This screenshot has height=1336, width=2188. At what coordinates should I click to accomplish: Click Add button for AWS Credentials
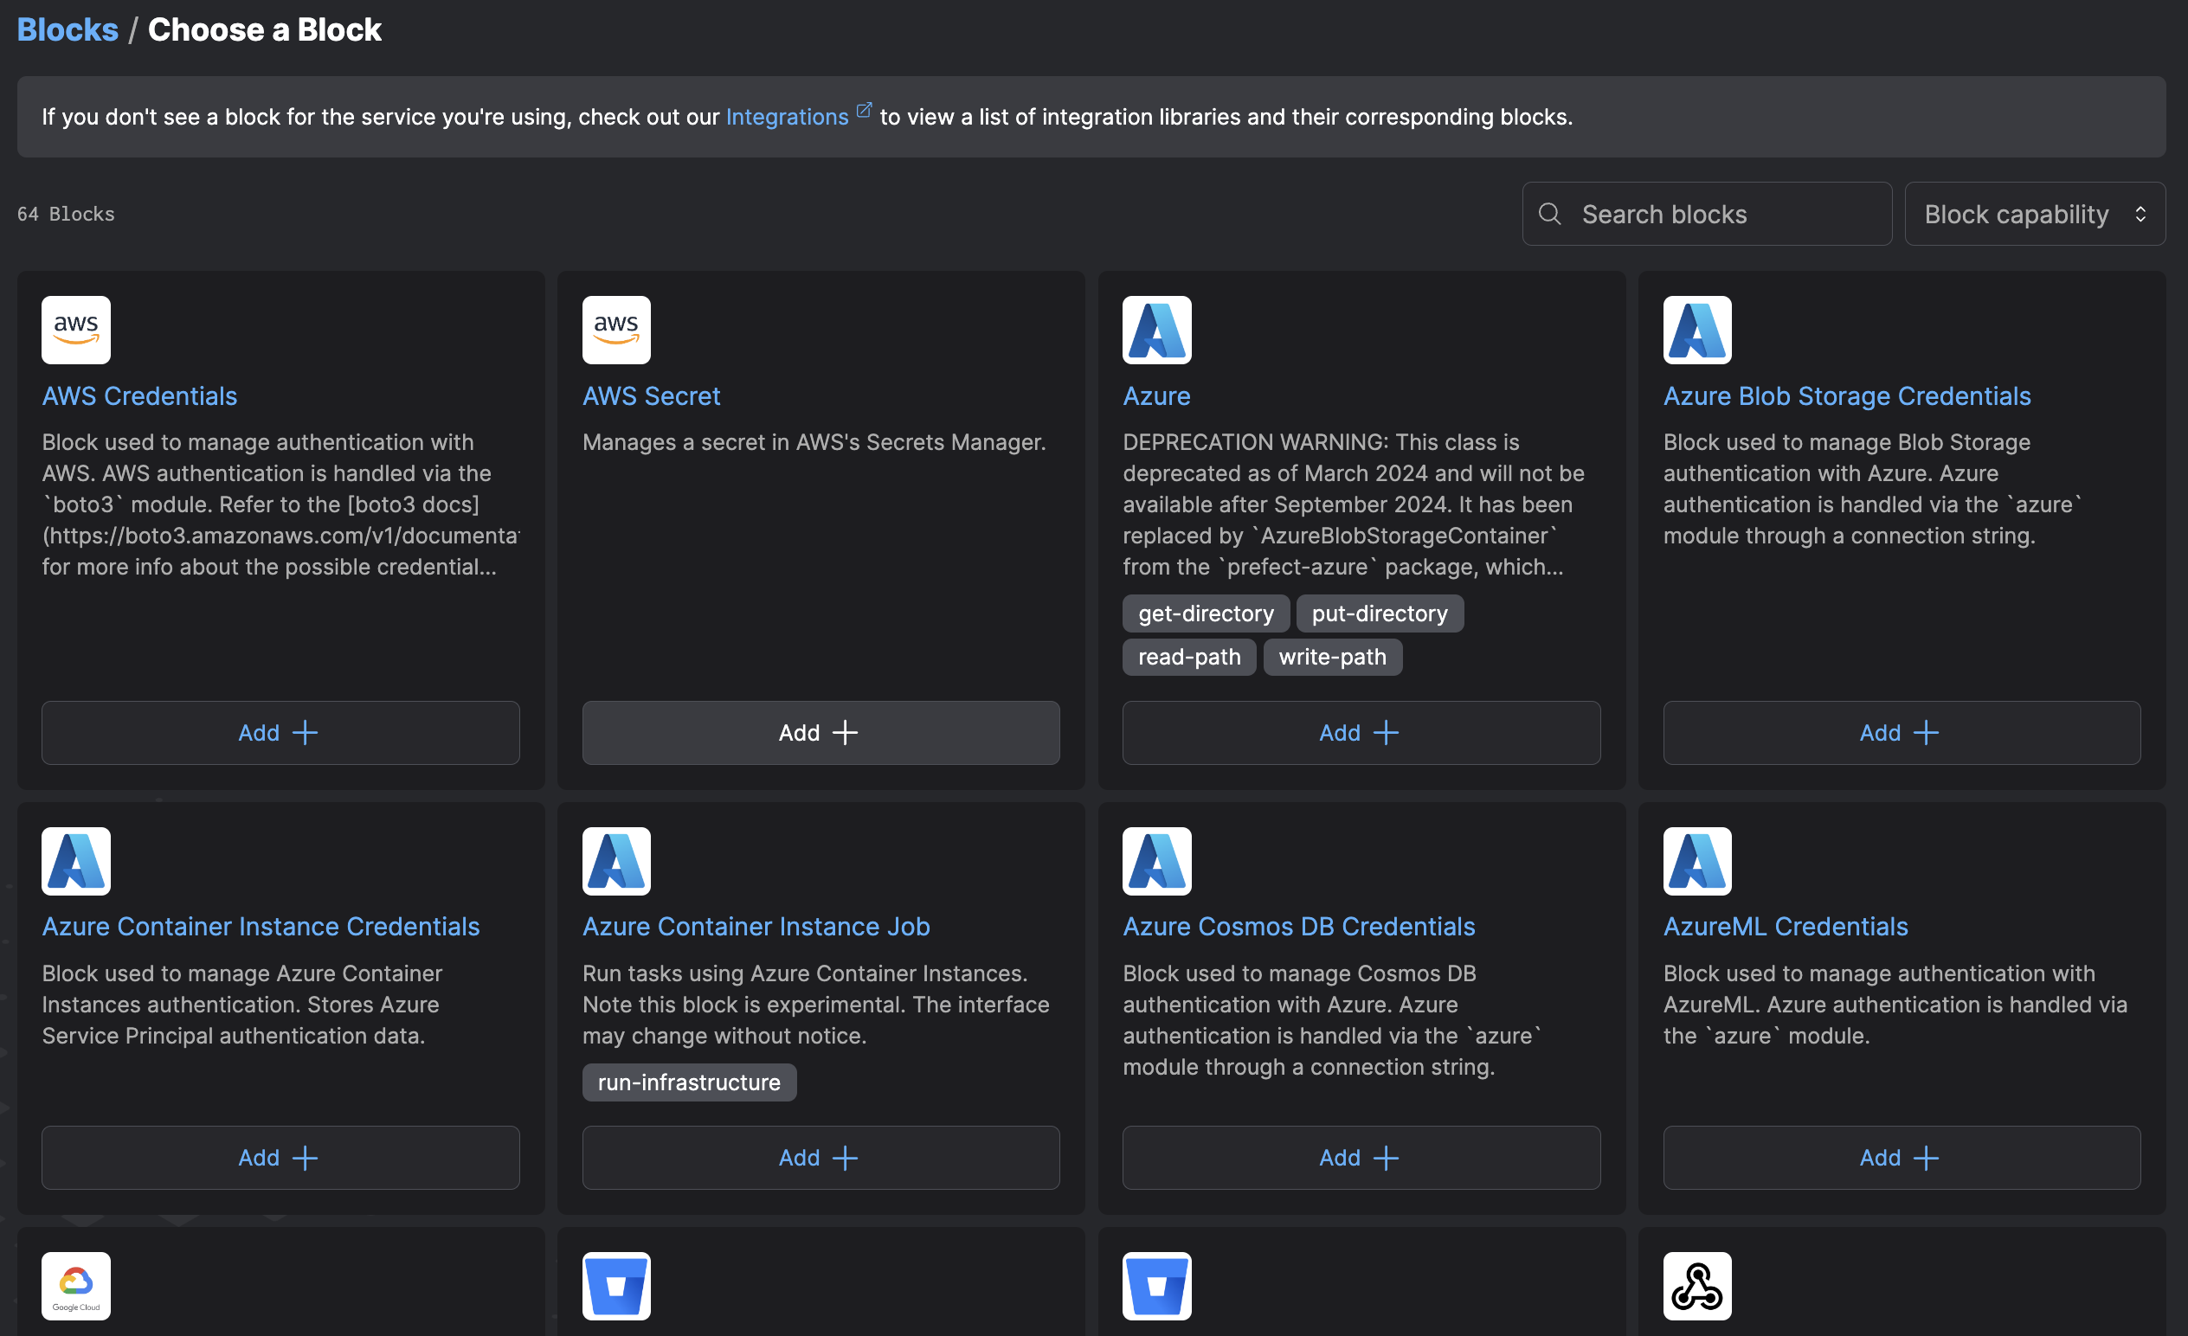281,731
